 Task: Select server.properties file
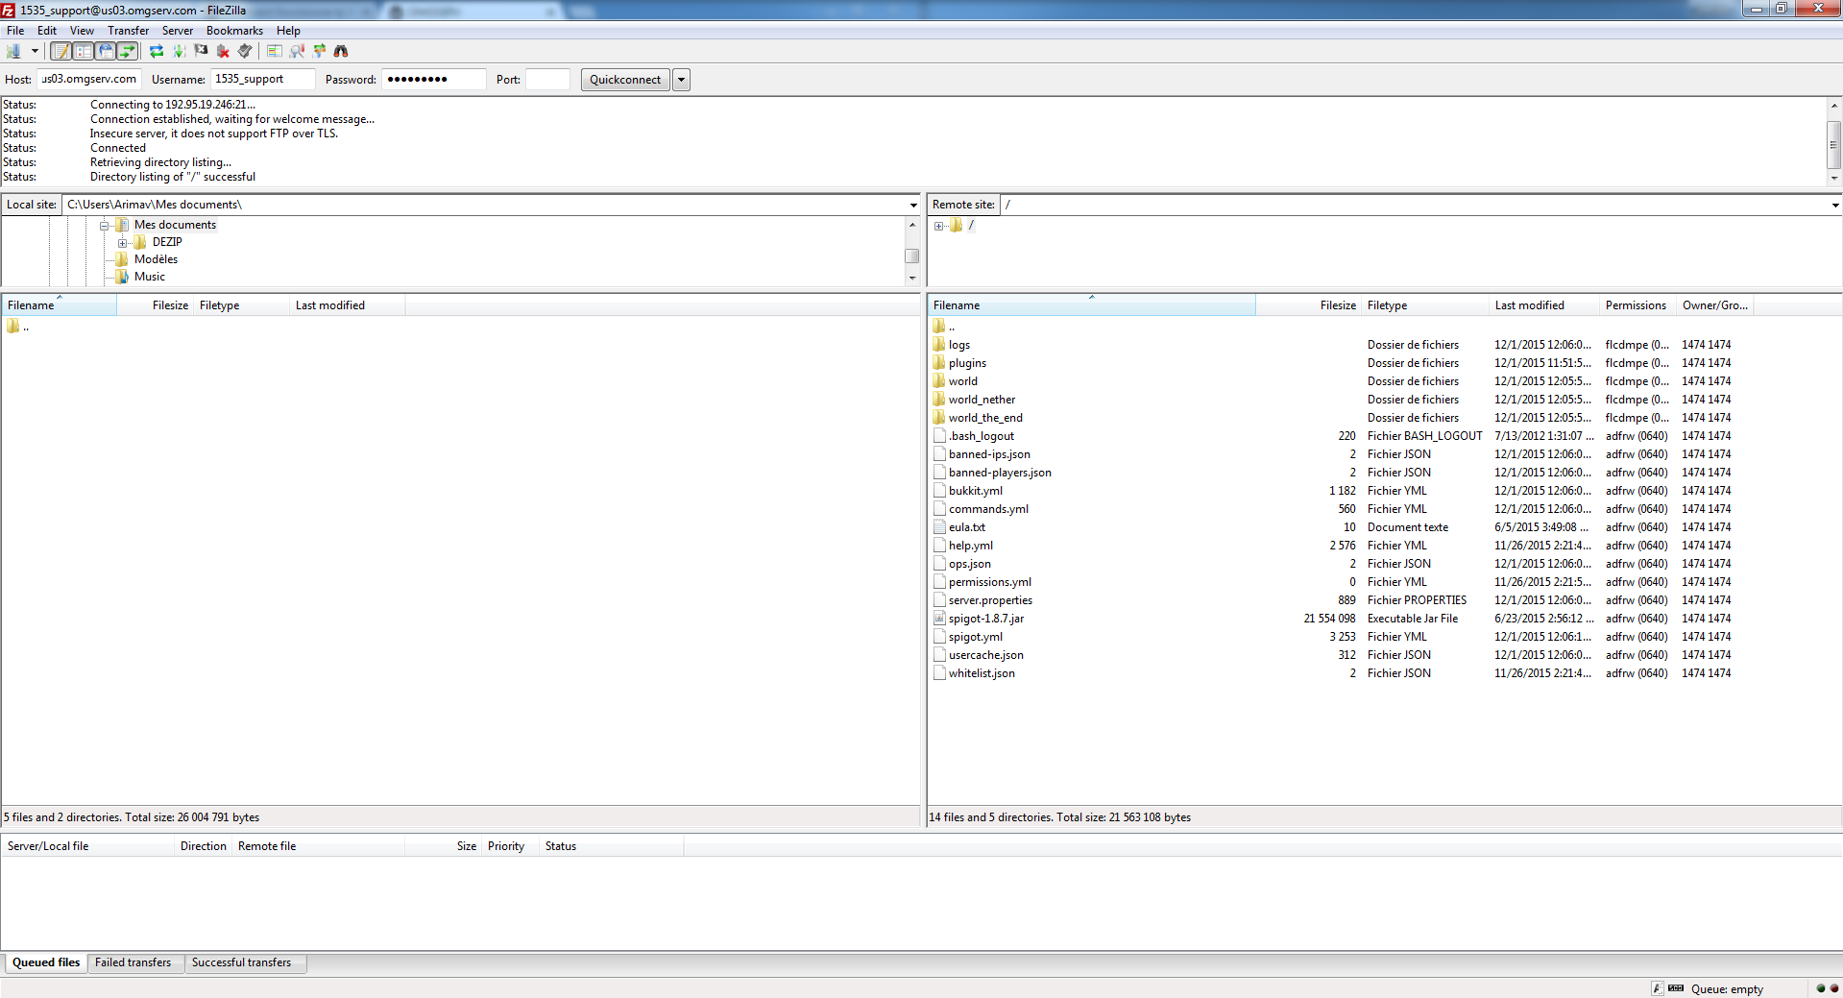coord(990,600)
